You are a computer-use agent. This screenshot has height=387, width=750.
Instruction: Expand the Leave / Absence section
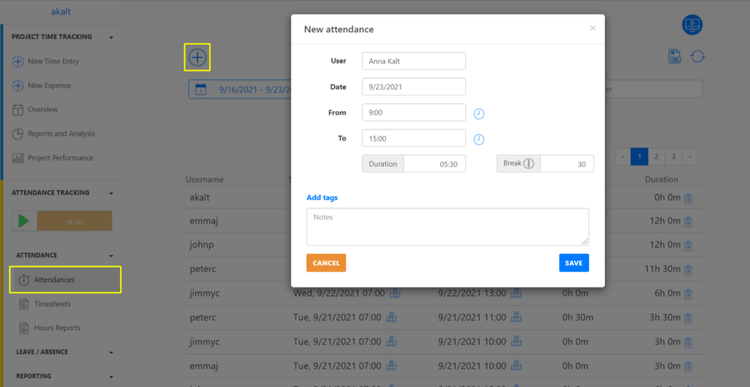[x=111, y=352]
